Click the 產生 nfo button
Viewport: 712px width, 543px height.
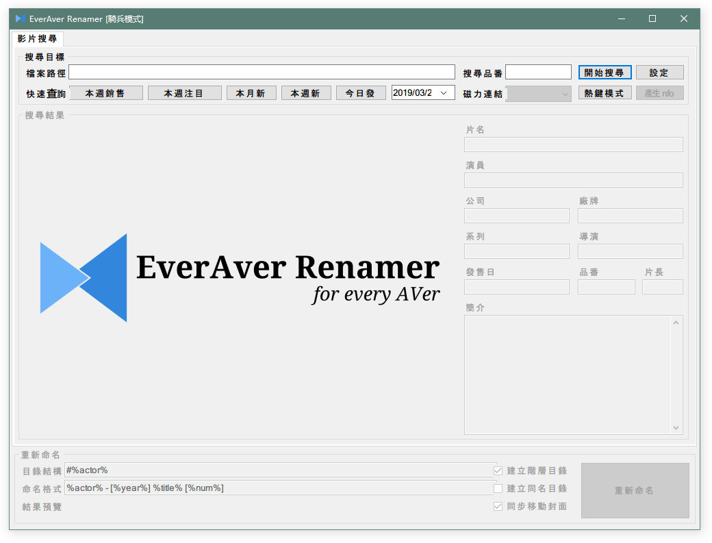point(659,93)
